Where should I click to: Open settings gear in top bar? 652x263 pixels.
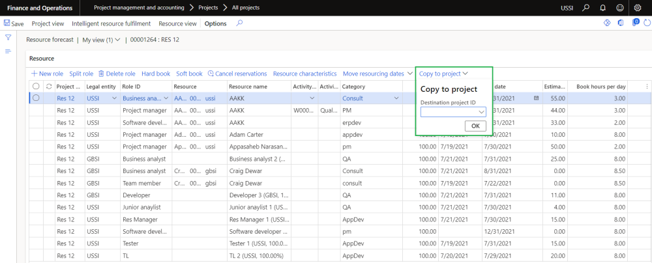point(637,7)
